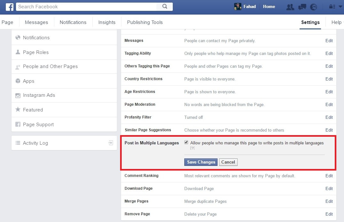The height and width of the screenshot is (222, 344).
Task: Open the globe notifications icon
Action: point(313,7)
